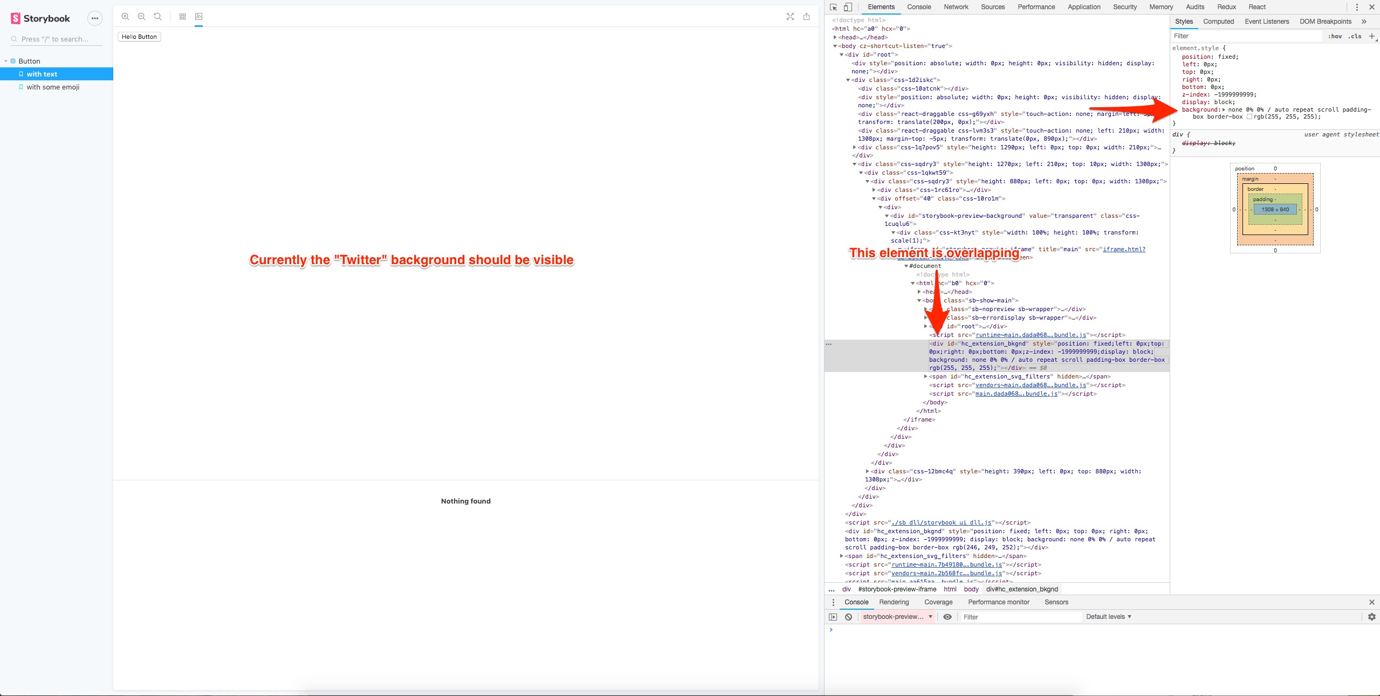Click the Hello Button in the preview
The height and width of the screenshot is (696, 1380).
139,37
